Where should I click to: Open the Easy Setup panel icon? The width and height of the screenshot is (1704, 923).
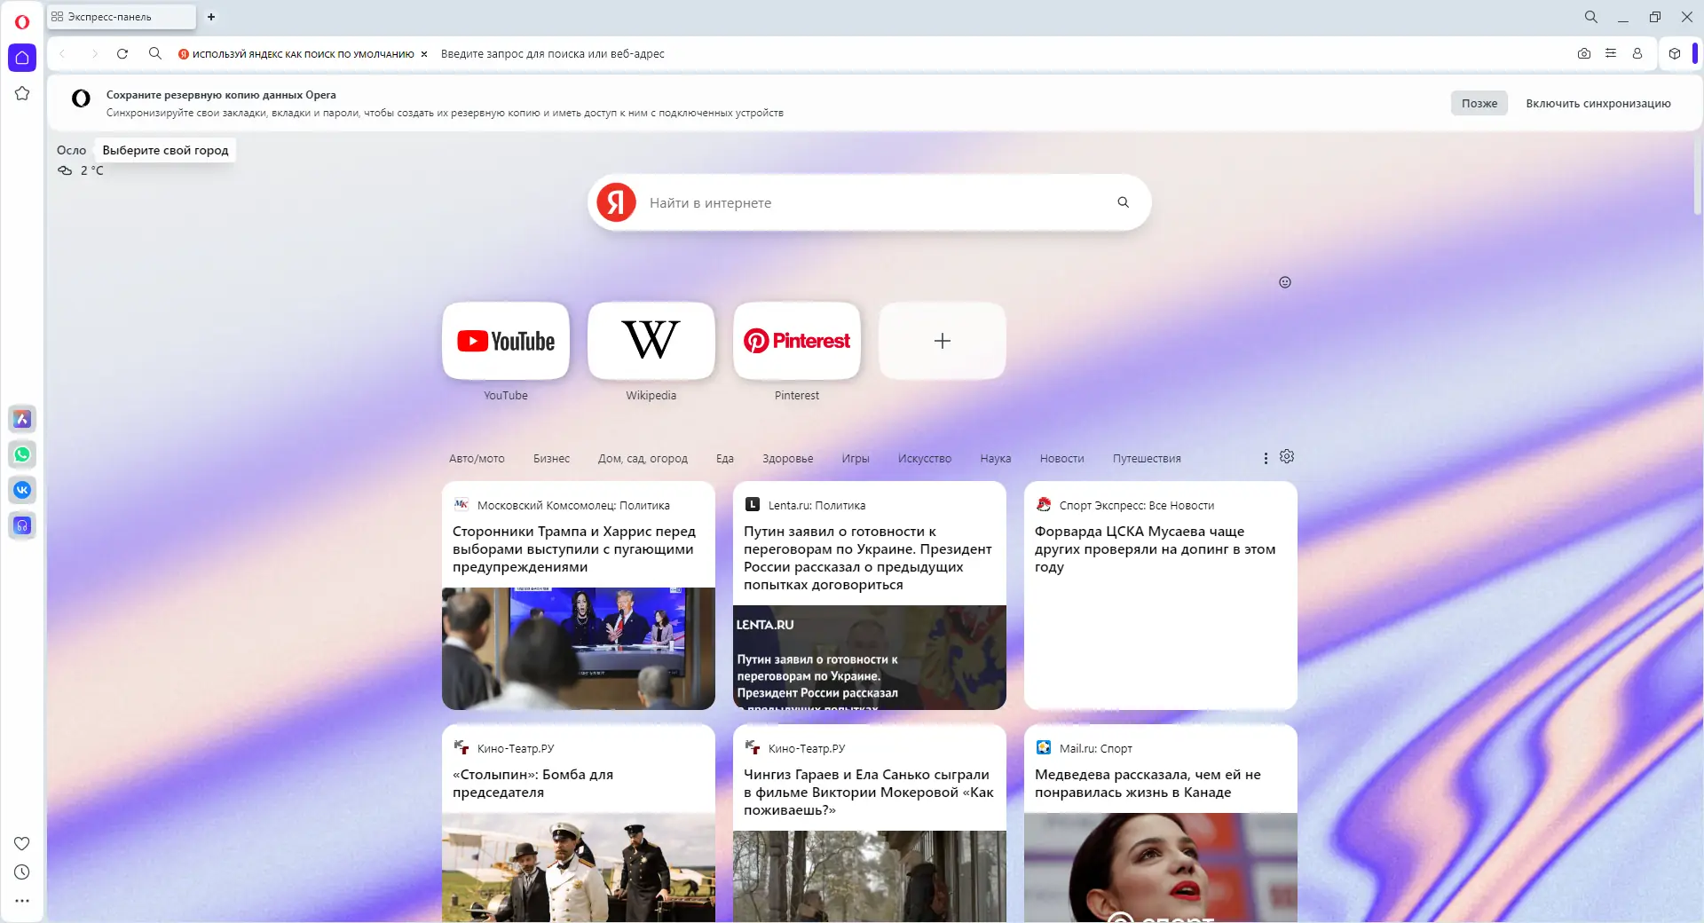(x=1611, y=54)
